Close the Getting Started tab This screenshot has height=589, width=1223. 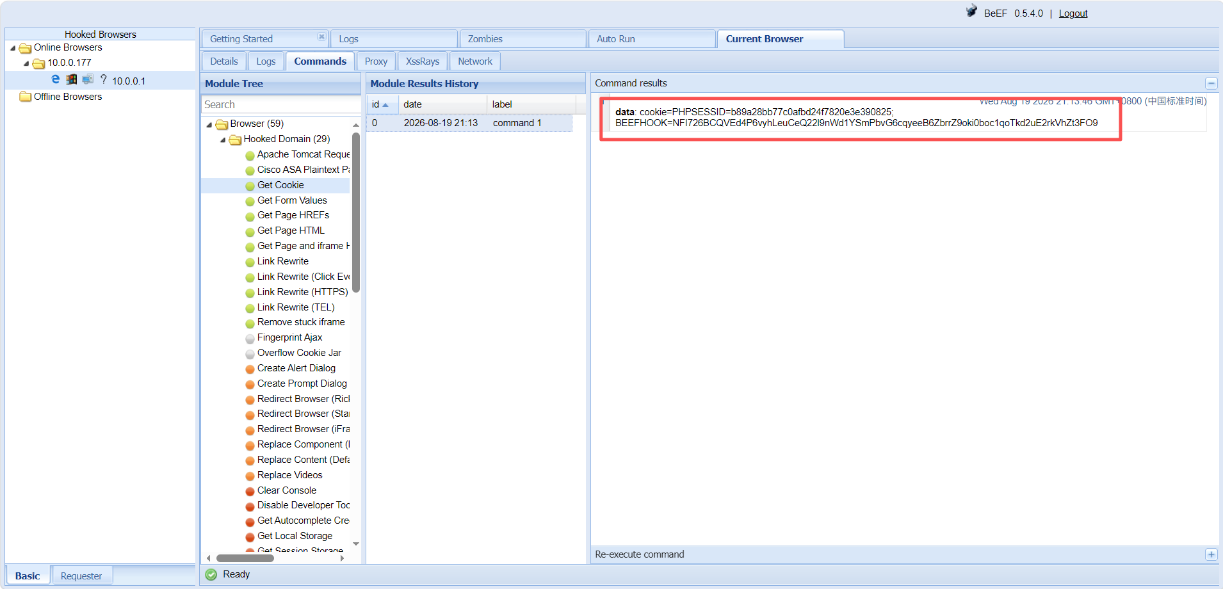click(x=321, y=37)
